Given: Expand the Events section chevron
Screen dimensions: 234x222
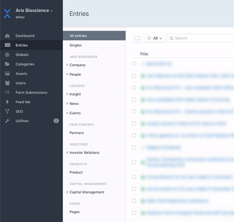Looking at the screenshot, I should pyautogui.click(x=67, y=113).
